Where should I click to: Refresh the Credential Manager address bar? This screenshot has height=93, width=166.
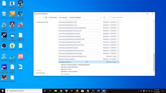(x=104, y=18)
